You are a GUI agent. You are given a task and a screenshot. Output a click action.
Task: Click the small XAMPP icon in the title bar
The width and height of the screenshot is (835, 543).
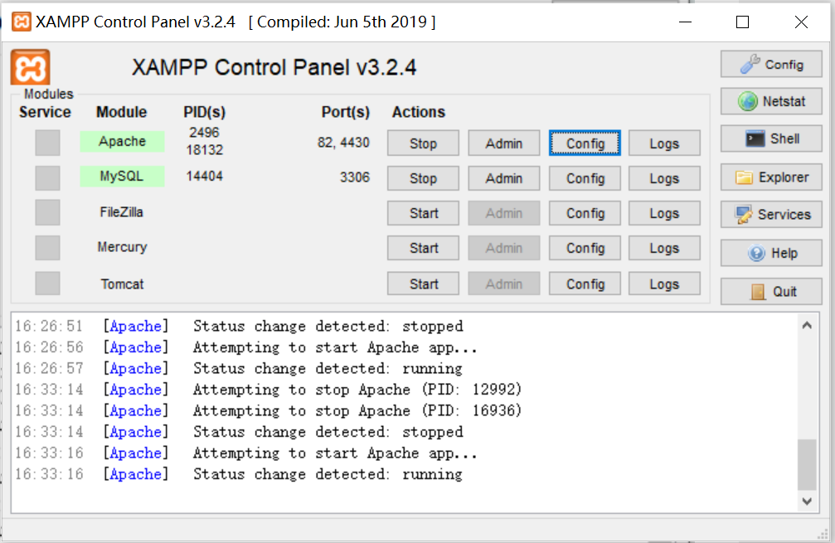[x=22, y=22]
